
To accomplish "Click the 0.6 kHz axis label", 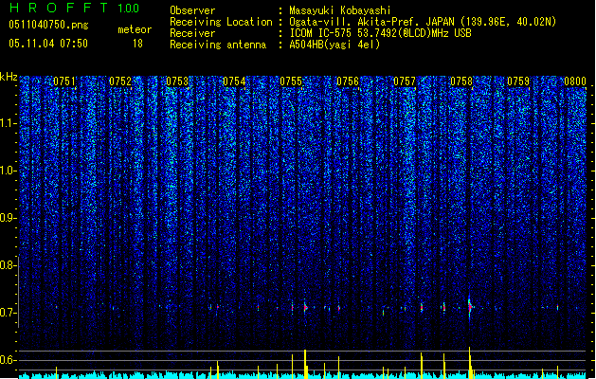I will click(9, 360).
